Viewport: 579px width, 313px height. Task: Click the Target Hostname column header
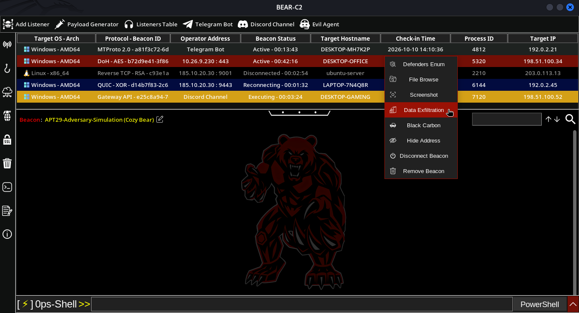pos(345,39)
